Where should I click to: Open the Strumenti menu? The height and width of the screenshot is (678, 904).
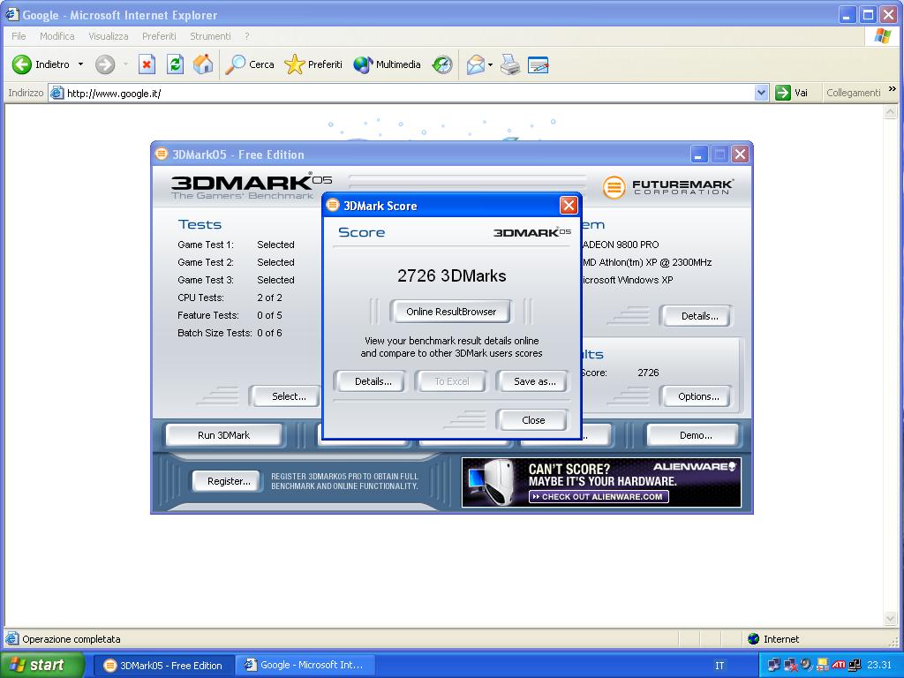coord(210,36)
